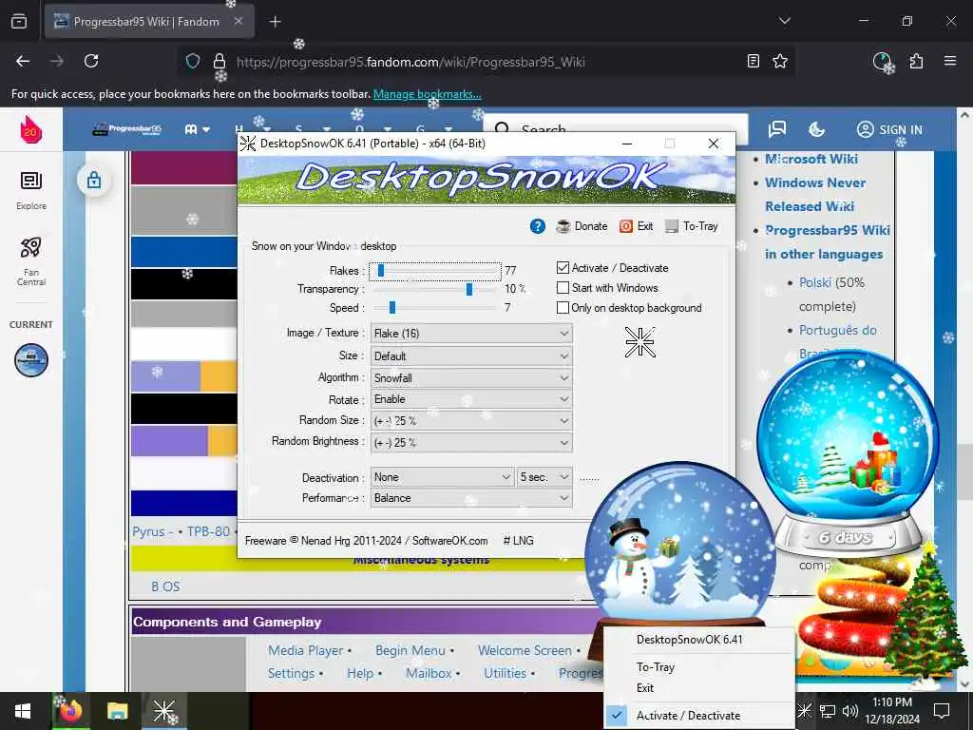The image size is (973, 730).
Task: Click the Donate coffee cup button
Action: (x=582, y=226)
